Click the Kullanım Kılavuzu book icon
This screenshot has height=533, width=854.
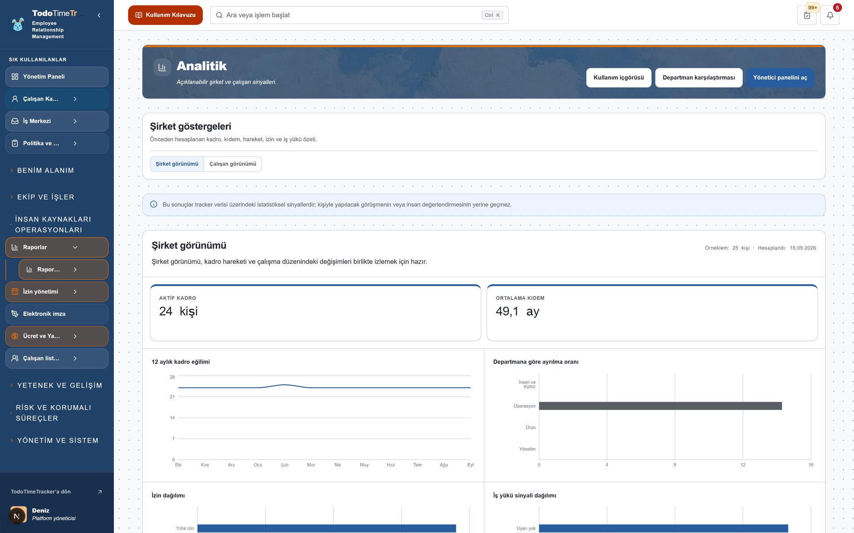tap(139, 15)
